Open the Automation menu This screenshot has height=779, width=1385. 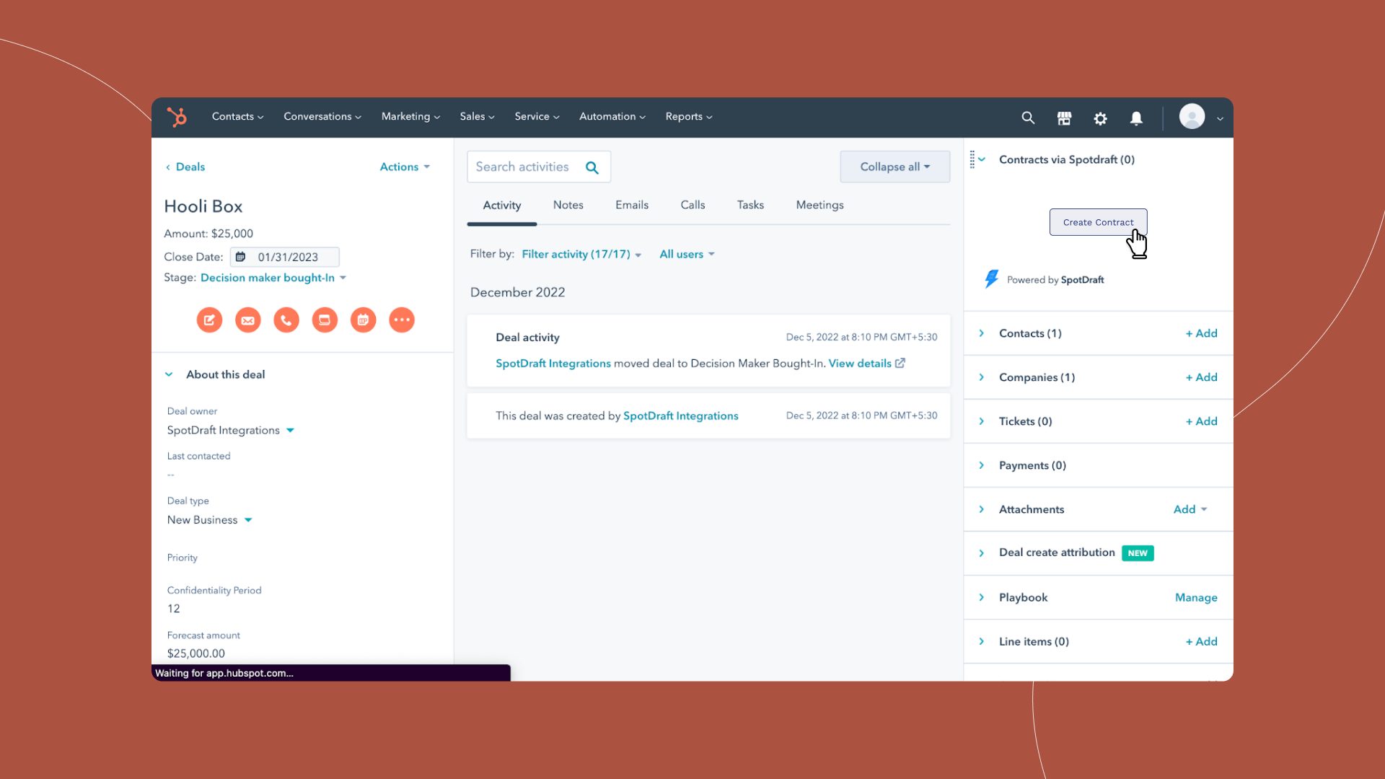pyautogui.click(x=612, y=116)
